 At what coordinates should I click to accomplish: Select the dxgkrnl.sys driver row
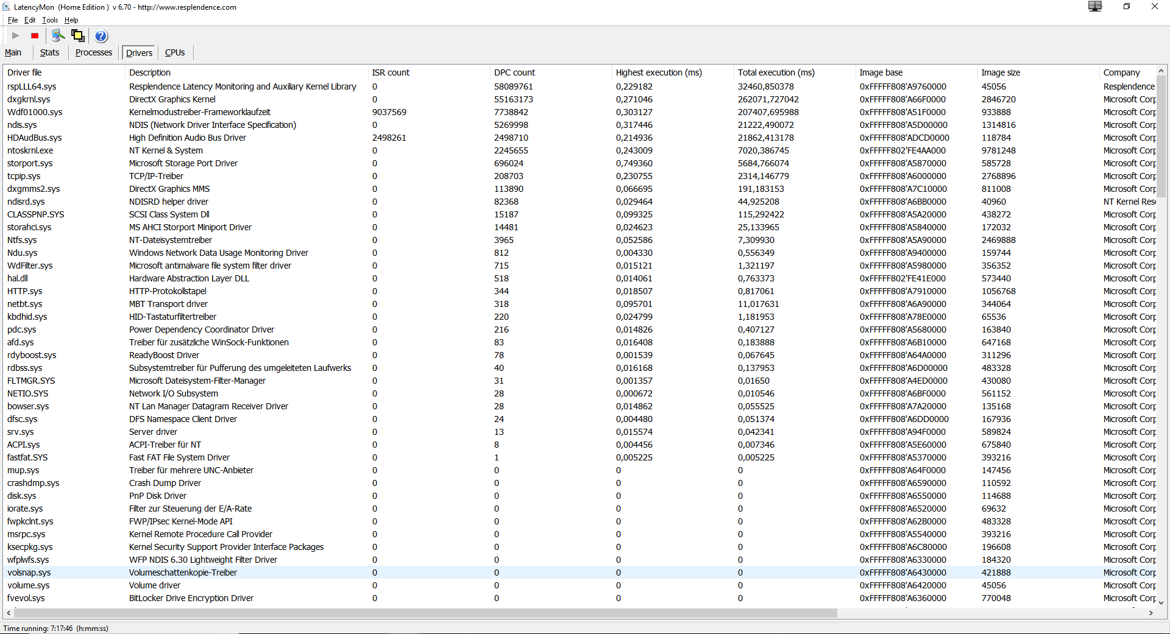580,99
